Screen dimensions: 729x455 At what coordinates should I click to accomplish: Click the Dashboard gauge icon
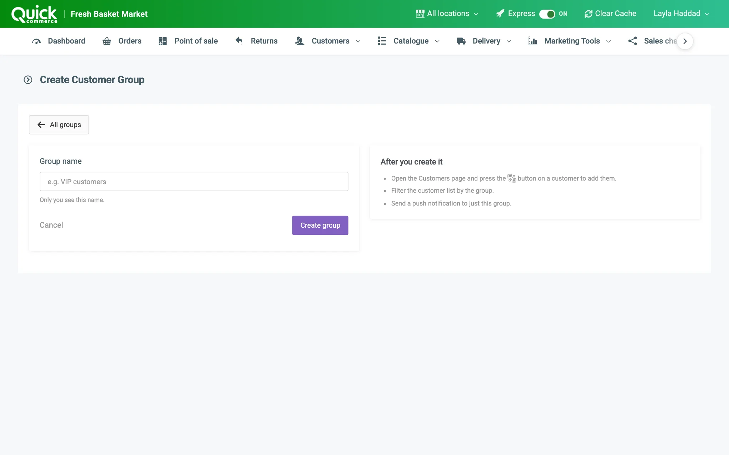click(x=36, y=41)
